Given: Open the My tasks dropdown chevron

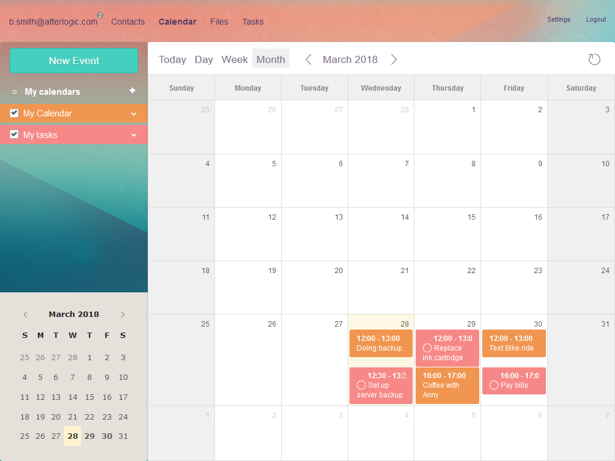Looking at the screenshot, I should point(134,135).
